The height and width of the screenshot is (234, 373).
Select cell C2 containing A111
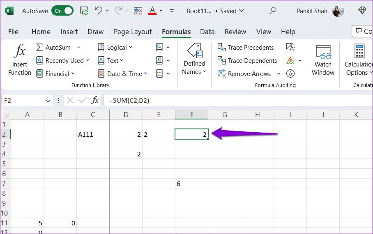tap(93, 134)
